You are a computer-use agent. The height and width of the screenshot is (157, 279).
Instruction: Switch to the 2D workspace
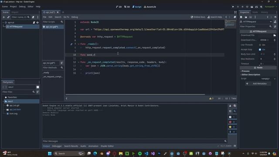(x=119, y=7)
